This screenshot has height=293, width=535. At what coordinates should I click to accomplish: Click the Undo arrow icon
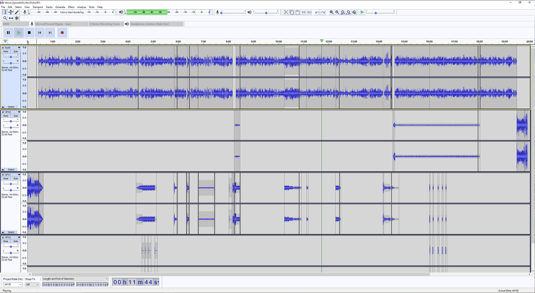tap(317, 12)
